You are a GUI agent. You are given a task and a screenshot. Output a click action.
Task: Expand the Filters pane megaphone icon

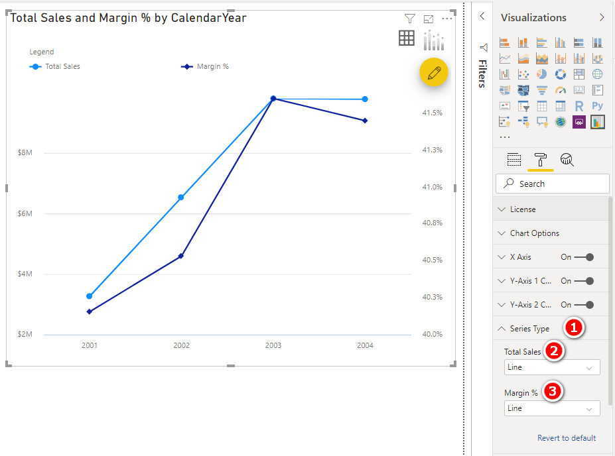coord(484,48)
